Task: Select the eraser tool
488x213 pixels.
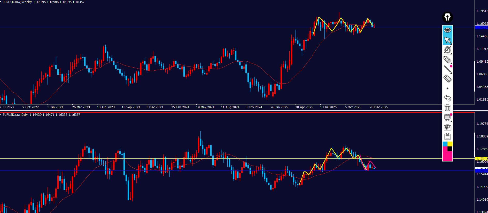Action: point(447,79)
